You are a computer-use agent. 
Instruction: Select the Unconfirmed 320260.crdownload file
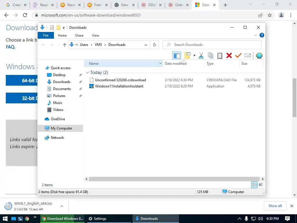[120, 80]
